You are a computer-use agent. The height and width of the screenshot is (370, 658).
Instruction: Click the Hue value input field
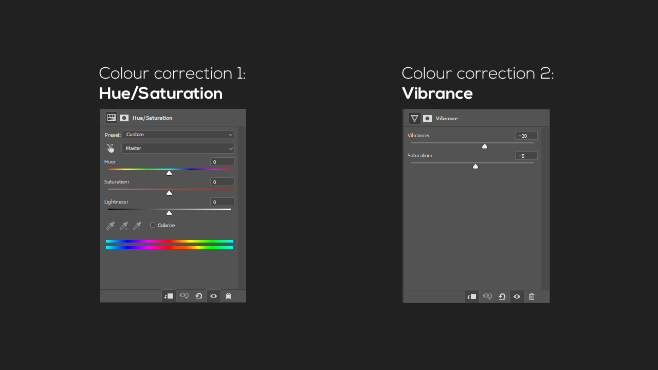(222, 162)
